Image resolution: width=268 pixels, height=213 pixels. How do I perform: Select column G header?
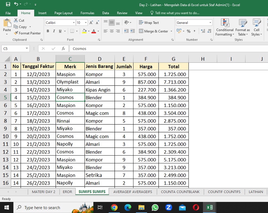[173, 59]
